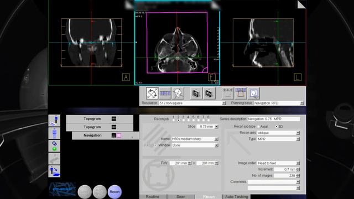Click the tiles-over-range box icon
354x199 pixels.
[241, 93]
